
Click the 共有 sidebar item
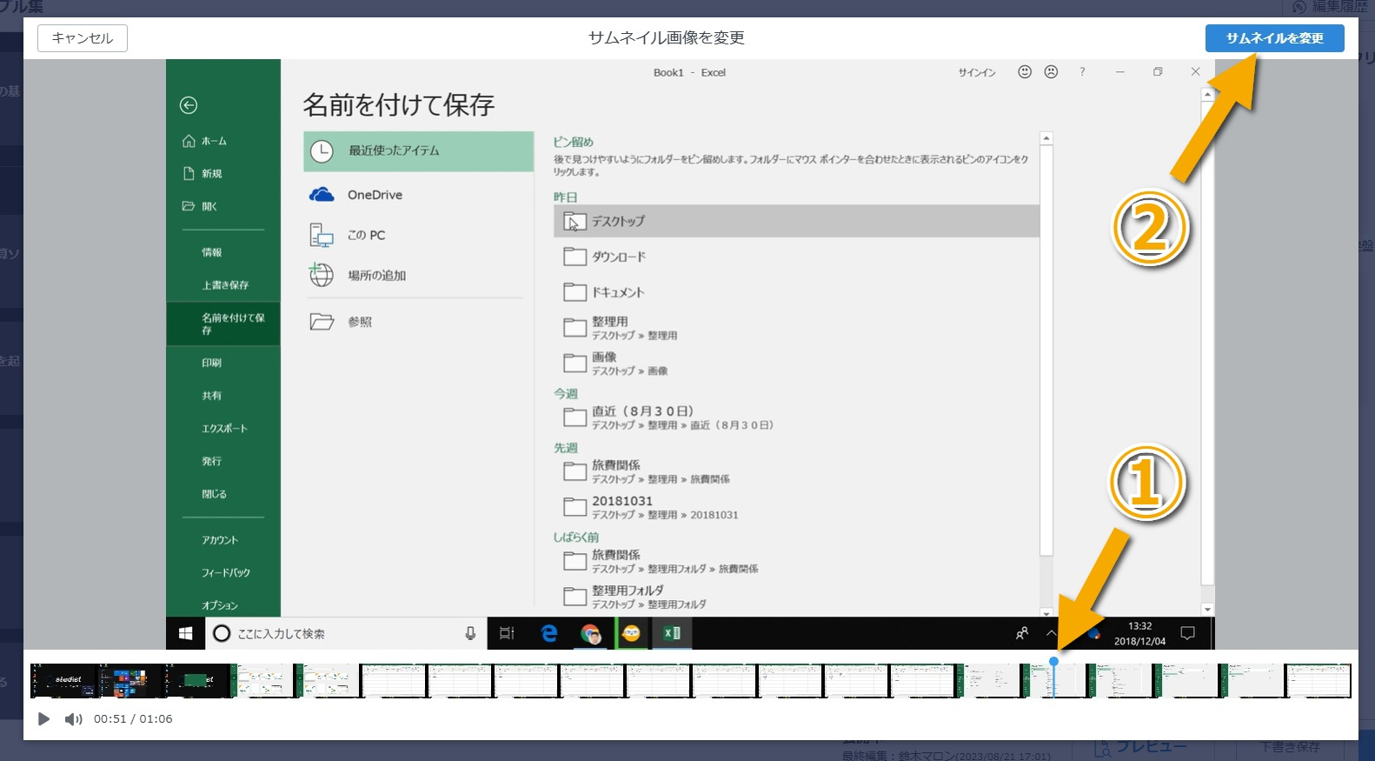(x=212, y=396)
